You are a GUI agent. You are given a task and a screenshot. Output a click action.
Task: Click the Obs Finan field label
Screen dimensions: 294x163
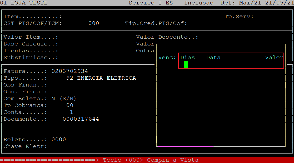[x=25, y=85]
